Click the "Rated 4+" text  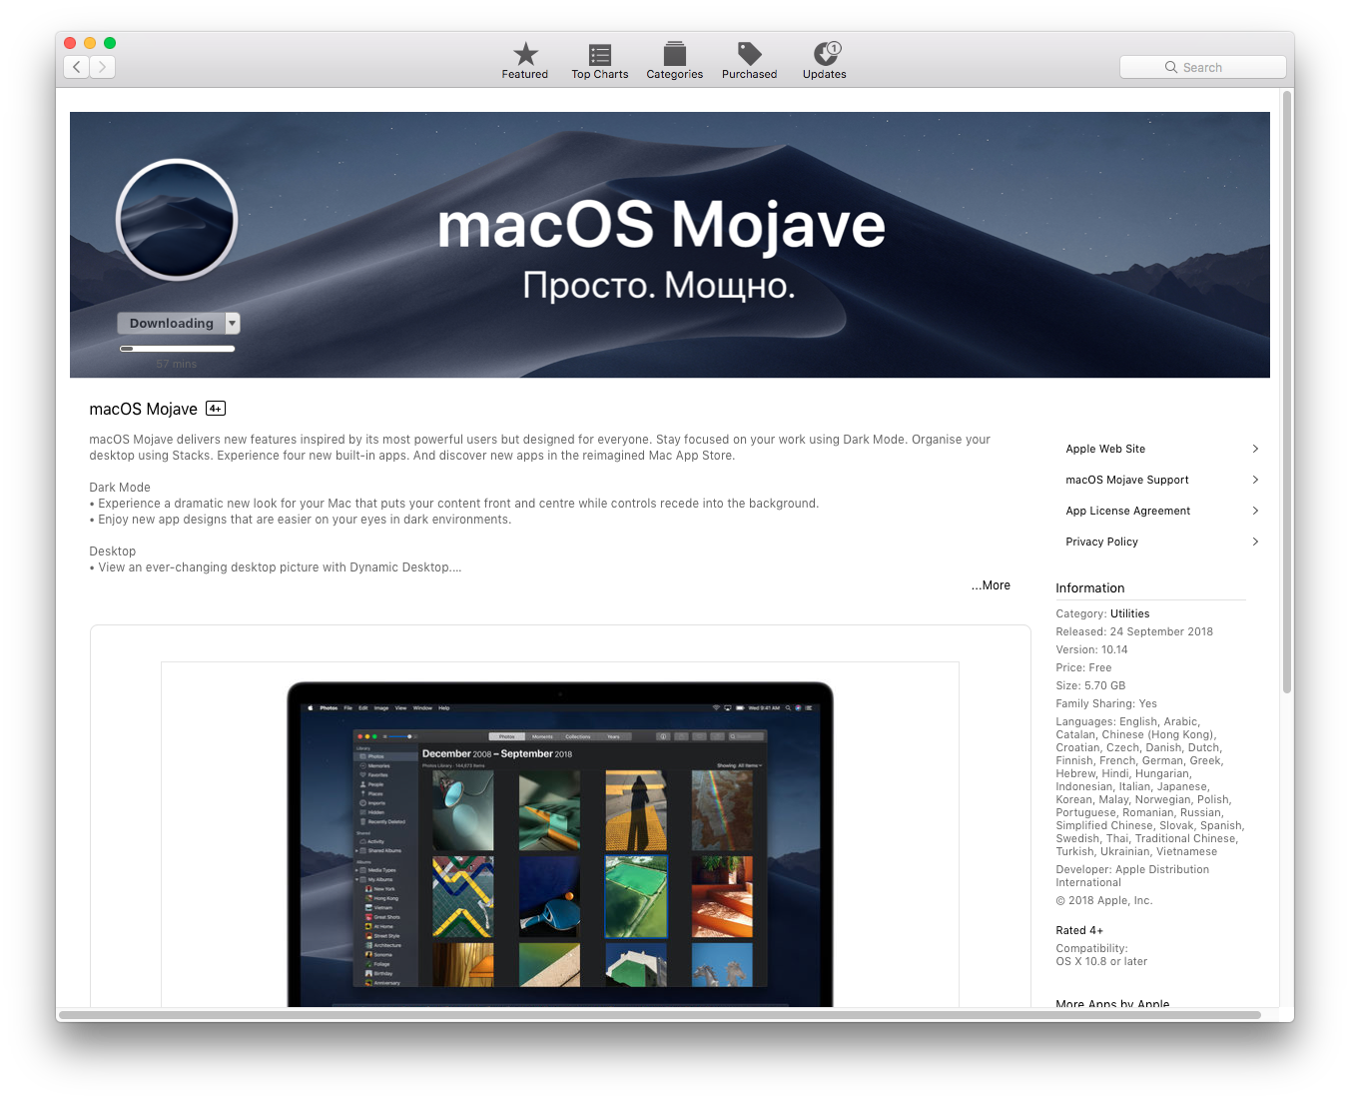point(1079,930)
